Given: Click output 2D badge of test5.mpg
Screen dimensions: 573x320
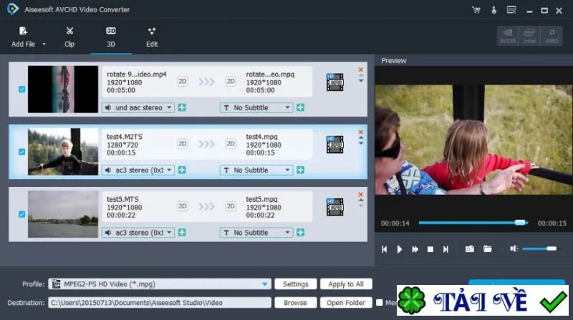Looking at the screenshot, I should coord(231,206).
